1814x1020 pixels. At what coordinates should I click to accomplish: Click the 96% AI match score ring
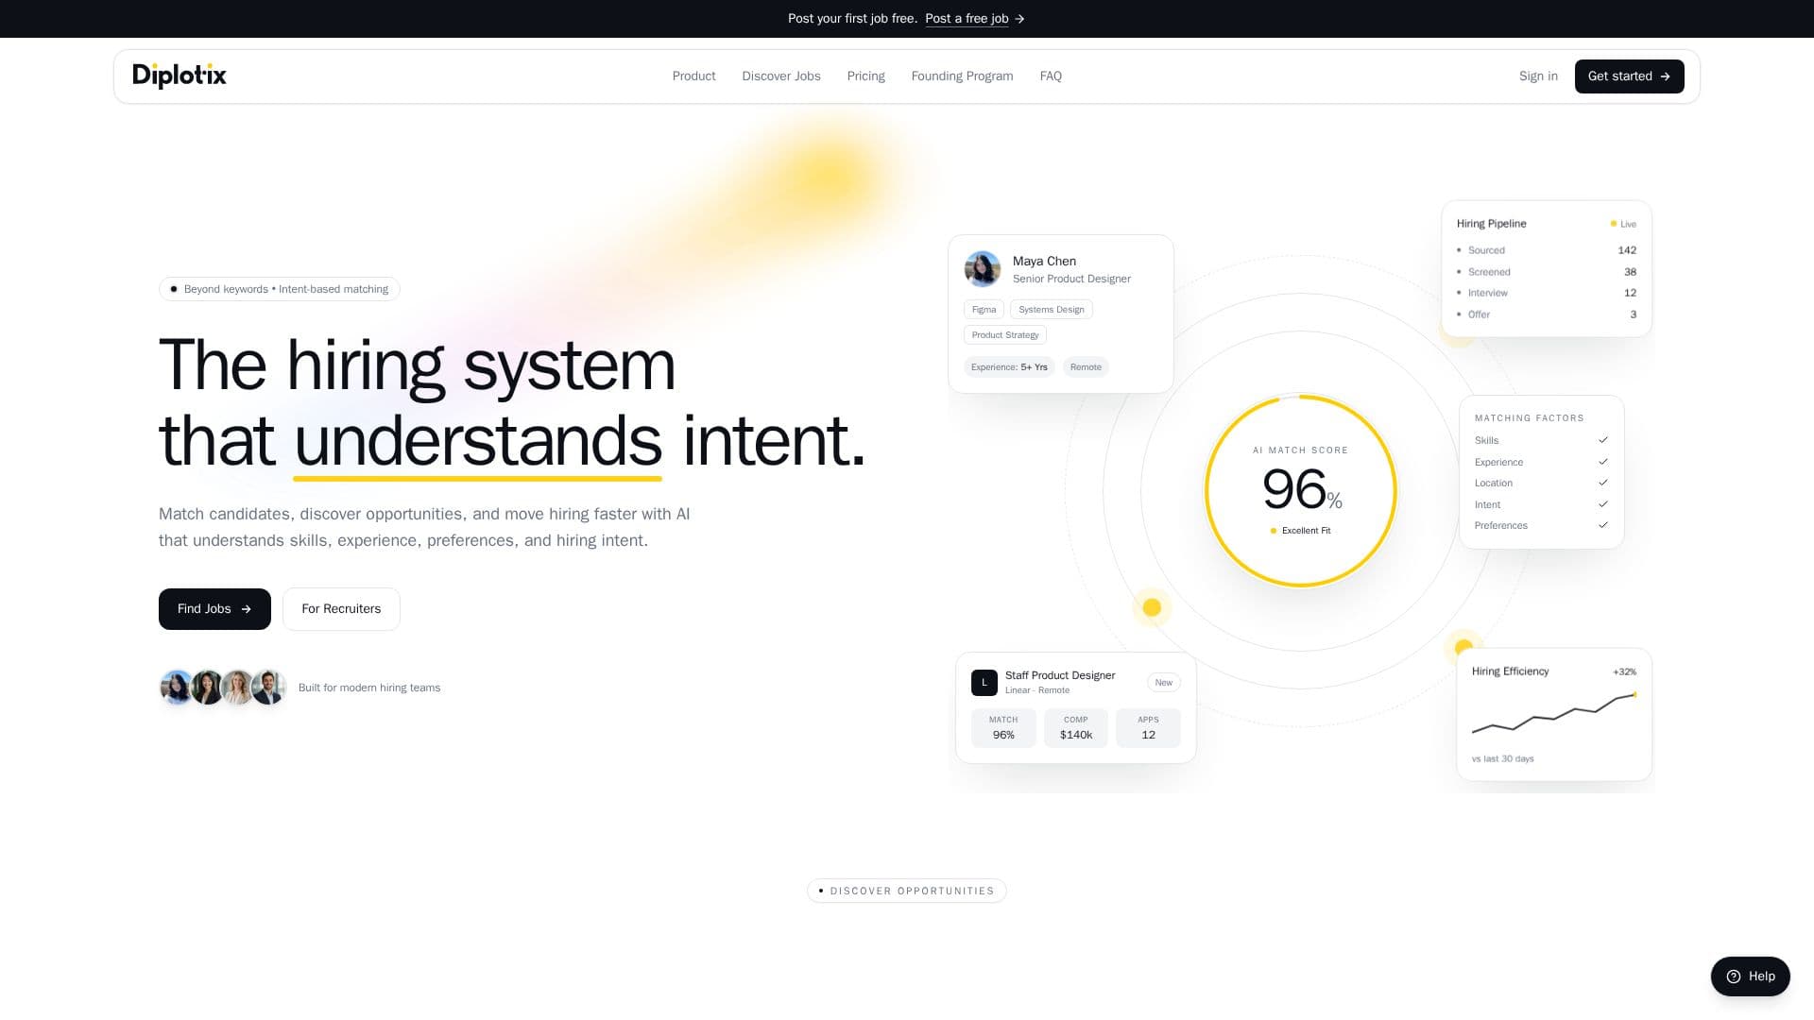pos(1301,491)
